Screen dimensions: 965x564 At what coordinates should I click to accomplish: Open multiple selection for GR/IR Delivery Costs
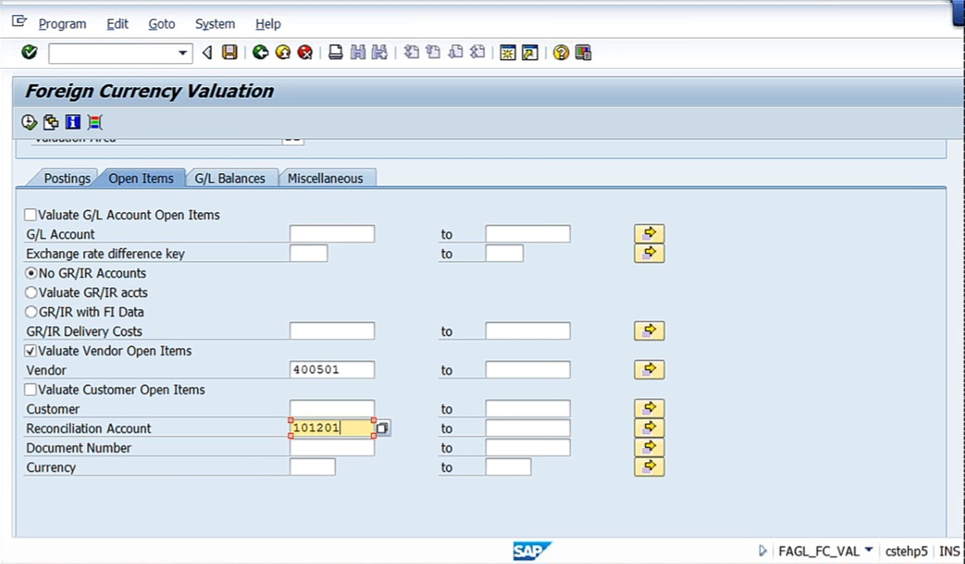(x=649, y=331)
